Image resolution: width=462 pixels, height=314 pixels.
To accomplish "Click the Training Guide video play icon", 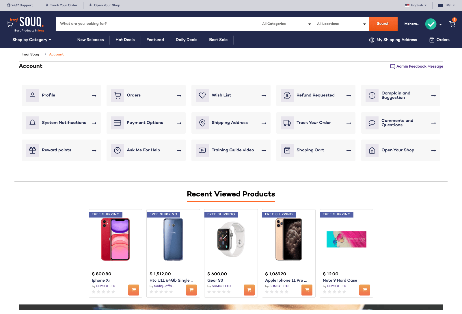I will (x=202, y=150).
